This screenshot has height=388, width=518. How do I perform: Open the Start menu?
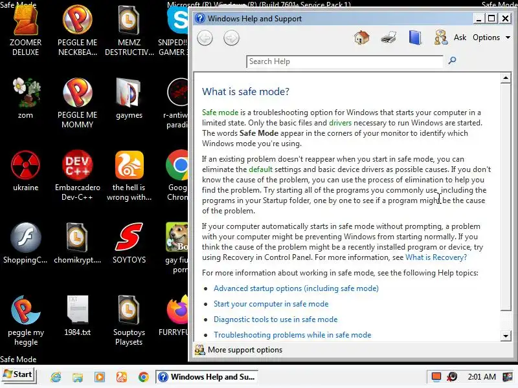pyautogui.click(x=19, y=375)
